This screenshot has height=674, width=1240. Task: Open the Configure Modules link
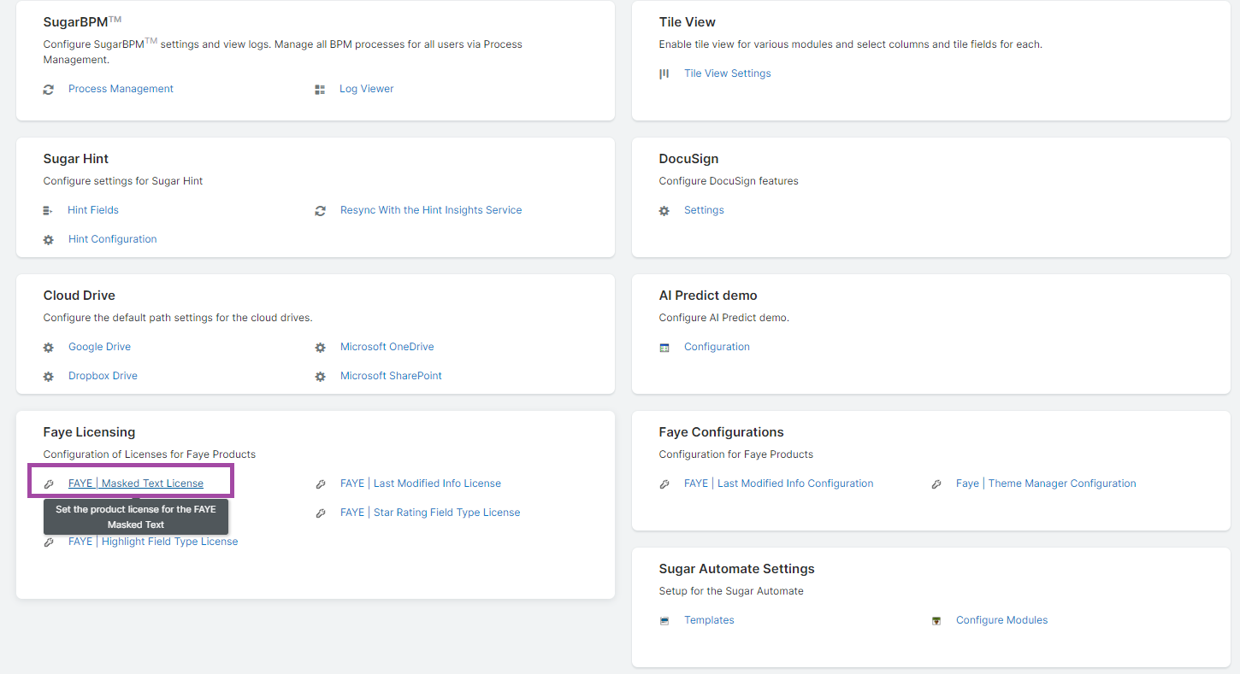point(1001,620)
